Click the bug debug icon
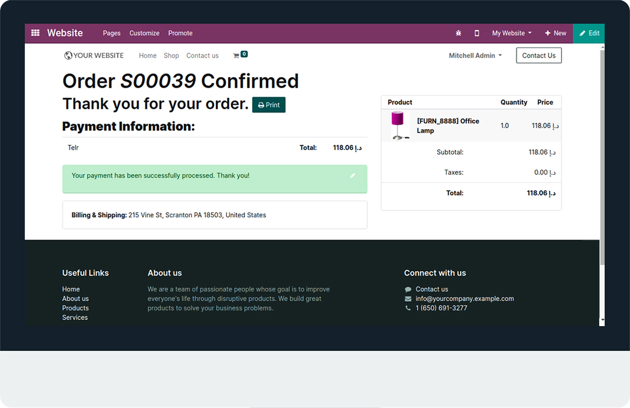Screen dimensions: 630x408 point(458,33)
